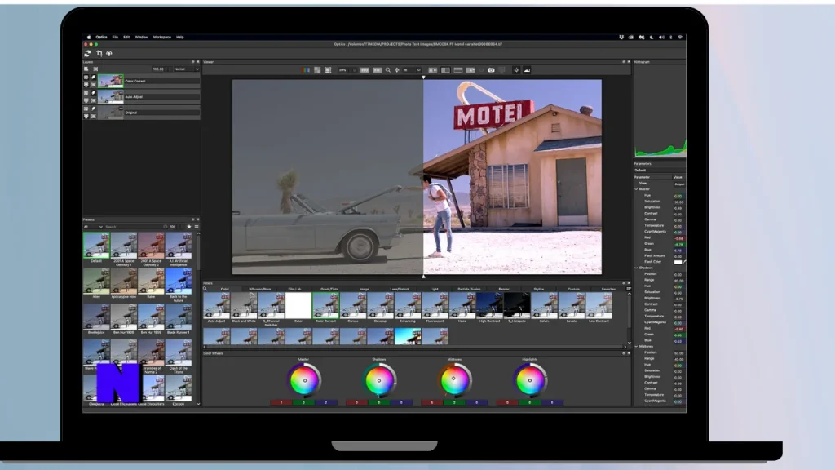Click the Master color wheel
Viewport: 835px width, 470px height.
[304, 380]
